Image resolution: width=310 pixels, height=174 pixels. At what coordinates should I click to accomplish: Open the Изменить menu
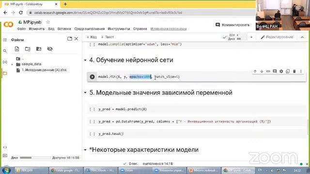point(37,29)
